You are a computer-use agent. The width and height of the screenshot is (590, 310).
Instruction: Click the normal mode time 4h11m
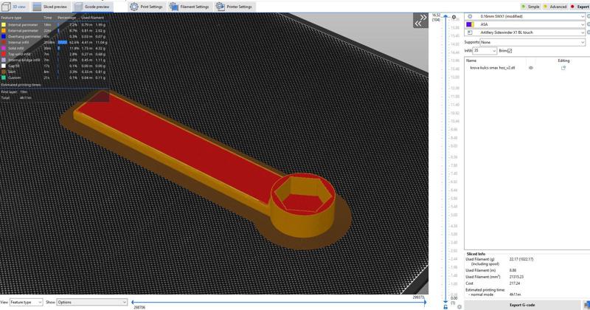[515, 294]
